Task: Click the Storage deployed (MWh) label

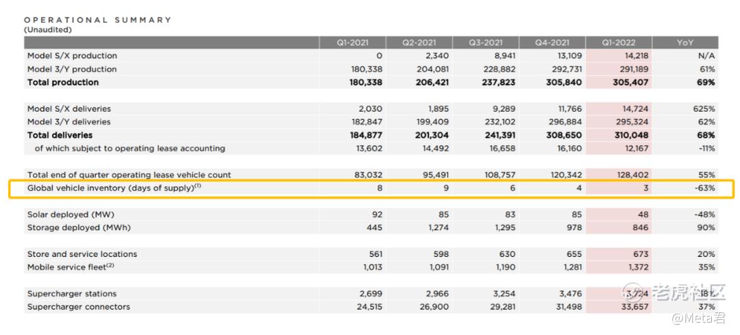Action: point(79,227)
